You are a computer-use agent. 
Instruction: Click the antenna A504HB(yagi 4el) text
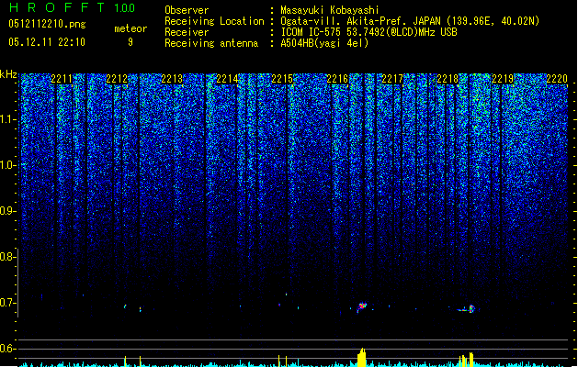(324, 43)
